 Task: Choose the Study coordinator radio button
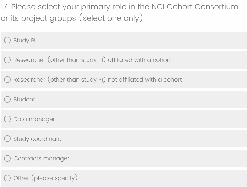pyautogui.click(x=8, y=139)
